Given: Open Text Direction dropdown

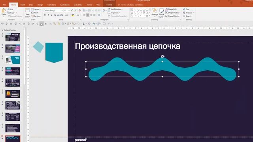Looking at the screenshot, I should pyautogui.click(x=115, y=9).
